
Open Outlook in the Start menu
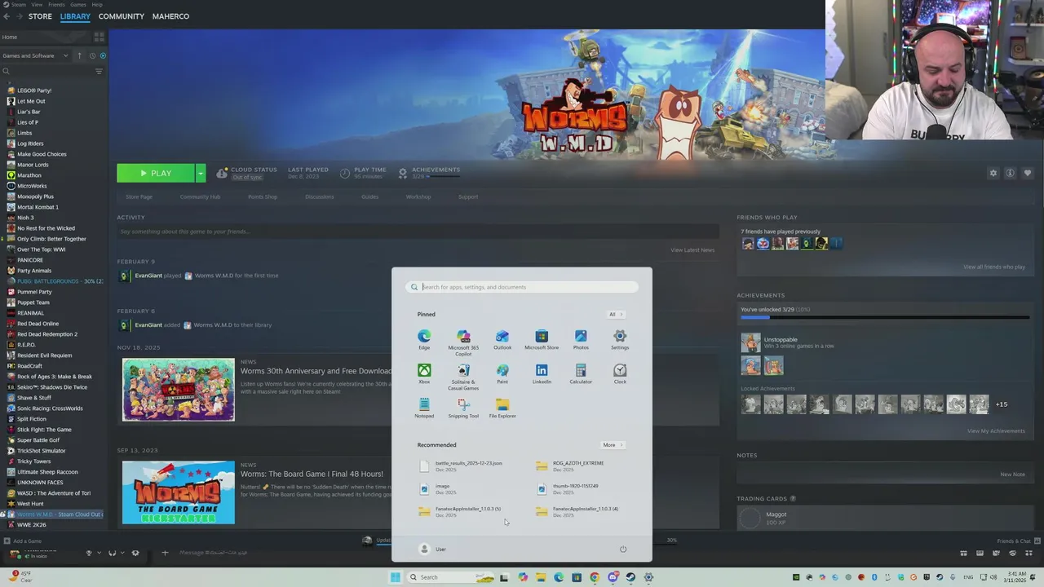coord(502,340)
